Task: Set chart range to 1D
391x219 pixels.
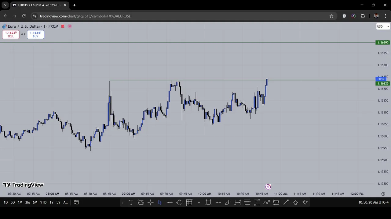Action: tap(5, 202)
